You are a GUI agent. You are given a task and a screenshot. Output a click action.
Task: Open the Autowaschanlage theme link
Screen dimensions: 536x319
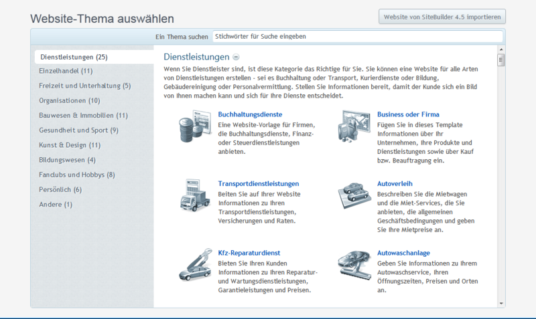pyautogui.click(x=404, y=253)
